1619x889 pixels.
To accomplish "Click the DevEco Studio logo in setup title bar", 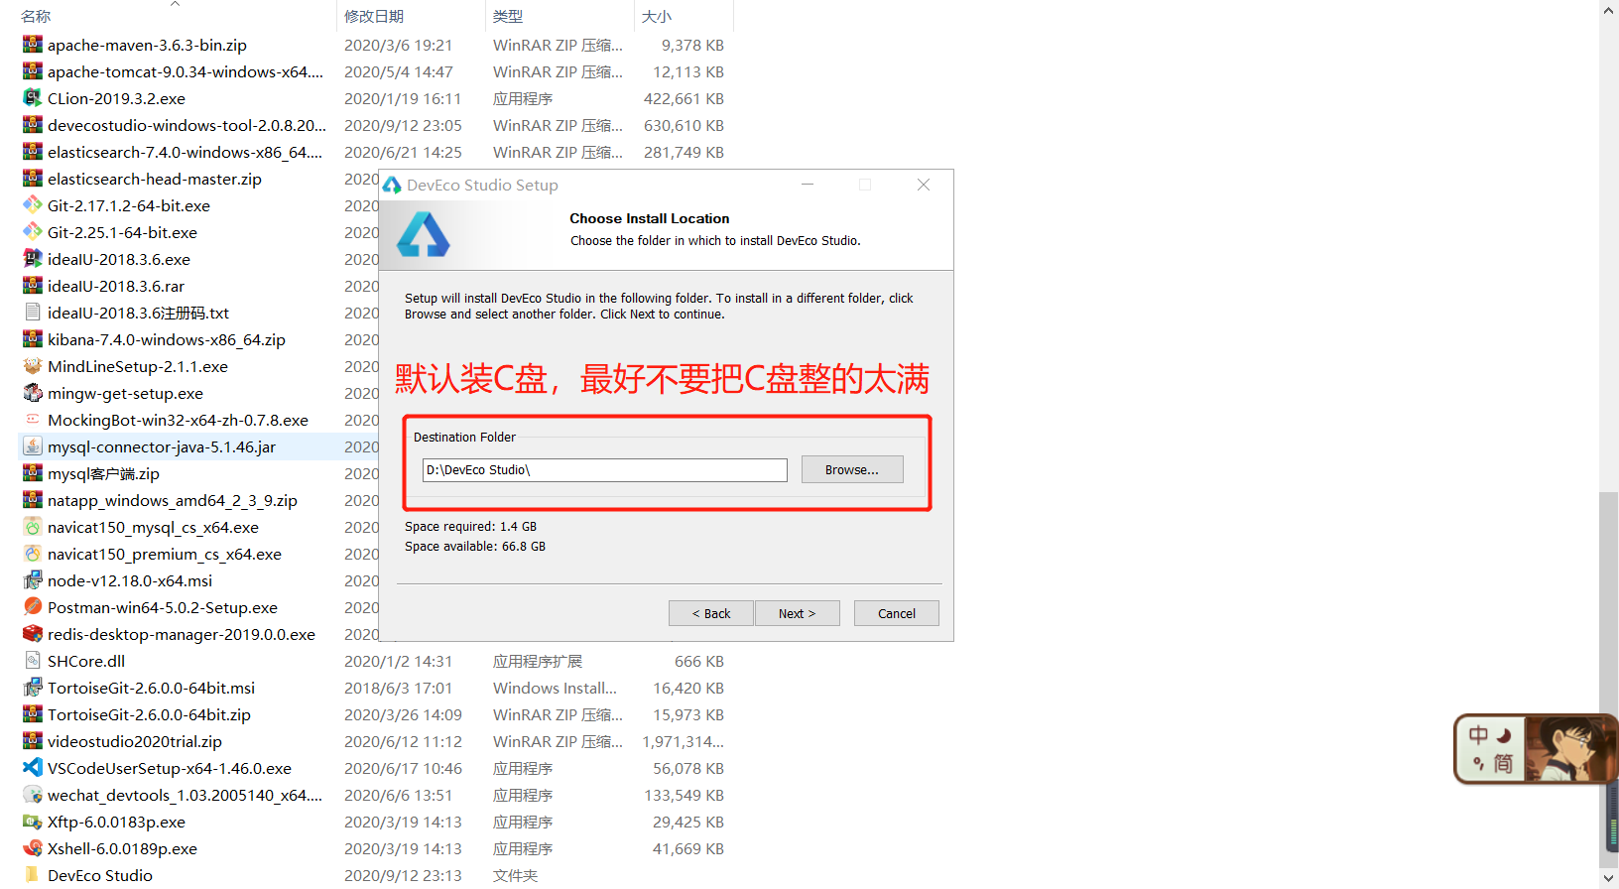I will [392, 186].
